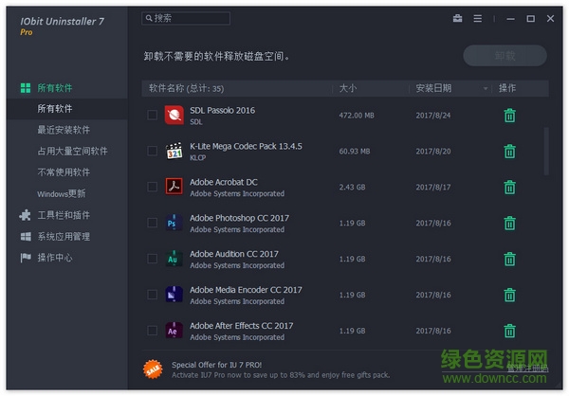Image resolution: width=569 pixels, height=396 pixels.
Task: Select the Adobe Audition CC 2017 checkbox
Action: 152,259
